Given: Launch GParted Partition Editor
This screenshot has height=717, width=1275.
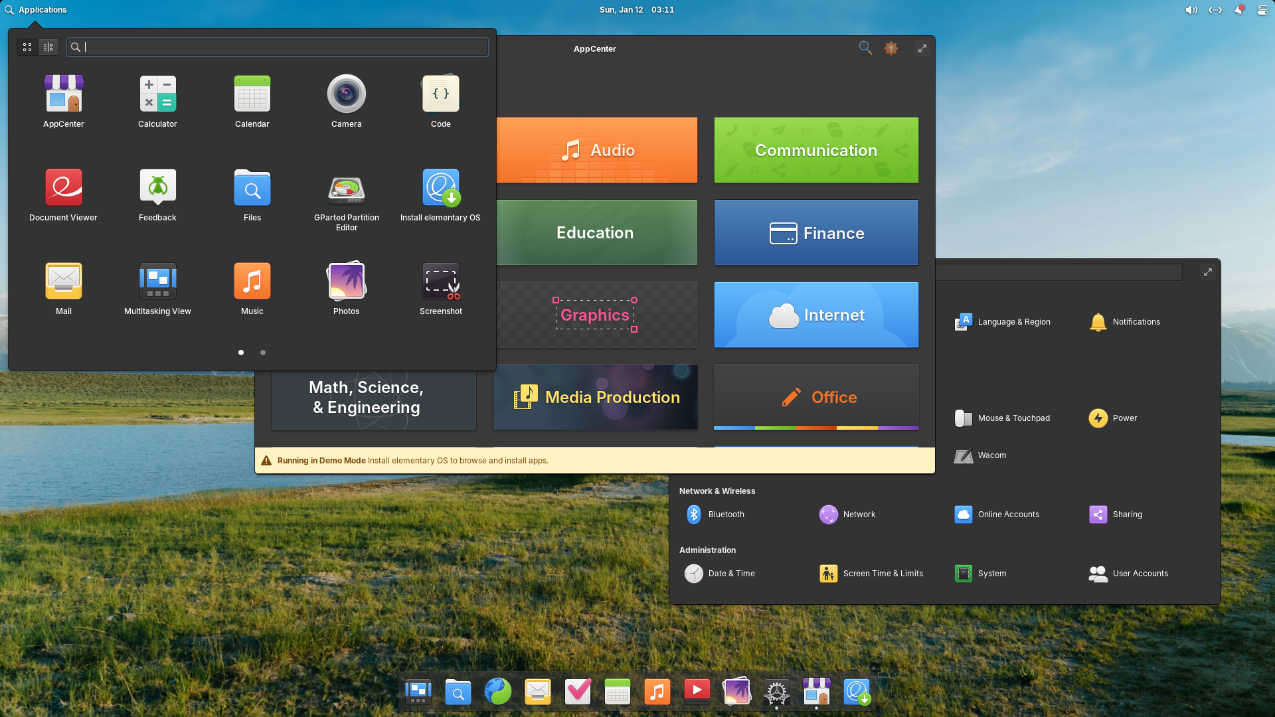Looking at the screenshot, I should [346, 189].
